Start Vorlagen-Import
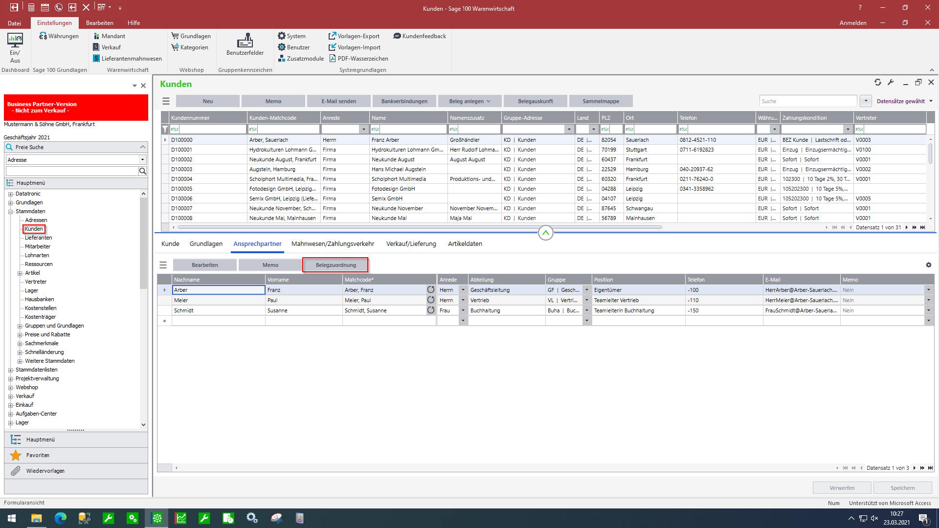939x528 pixels. (x=354, y=47)
